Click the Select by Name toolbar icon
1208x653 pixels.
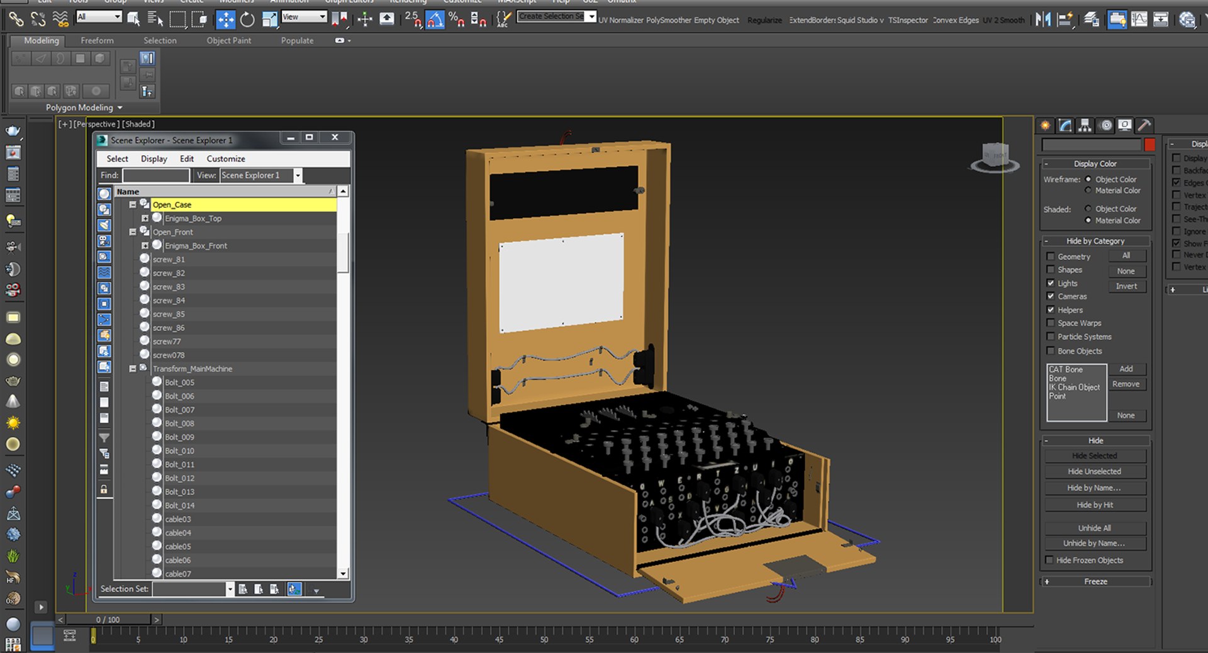tap(155, 20)
